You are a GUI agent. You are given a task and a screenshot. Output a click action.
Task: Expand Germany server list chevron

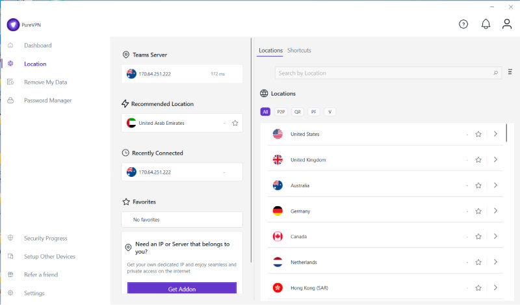pyautogui.click(x=495, y=211)
